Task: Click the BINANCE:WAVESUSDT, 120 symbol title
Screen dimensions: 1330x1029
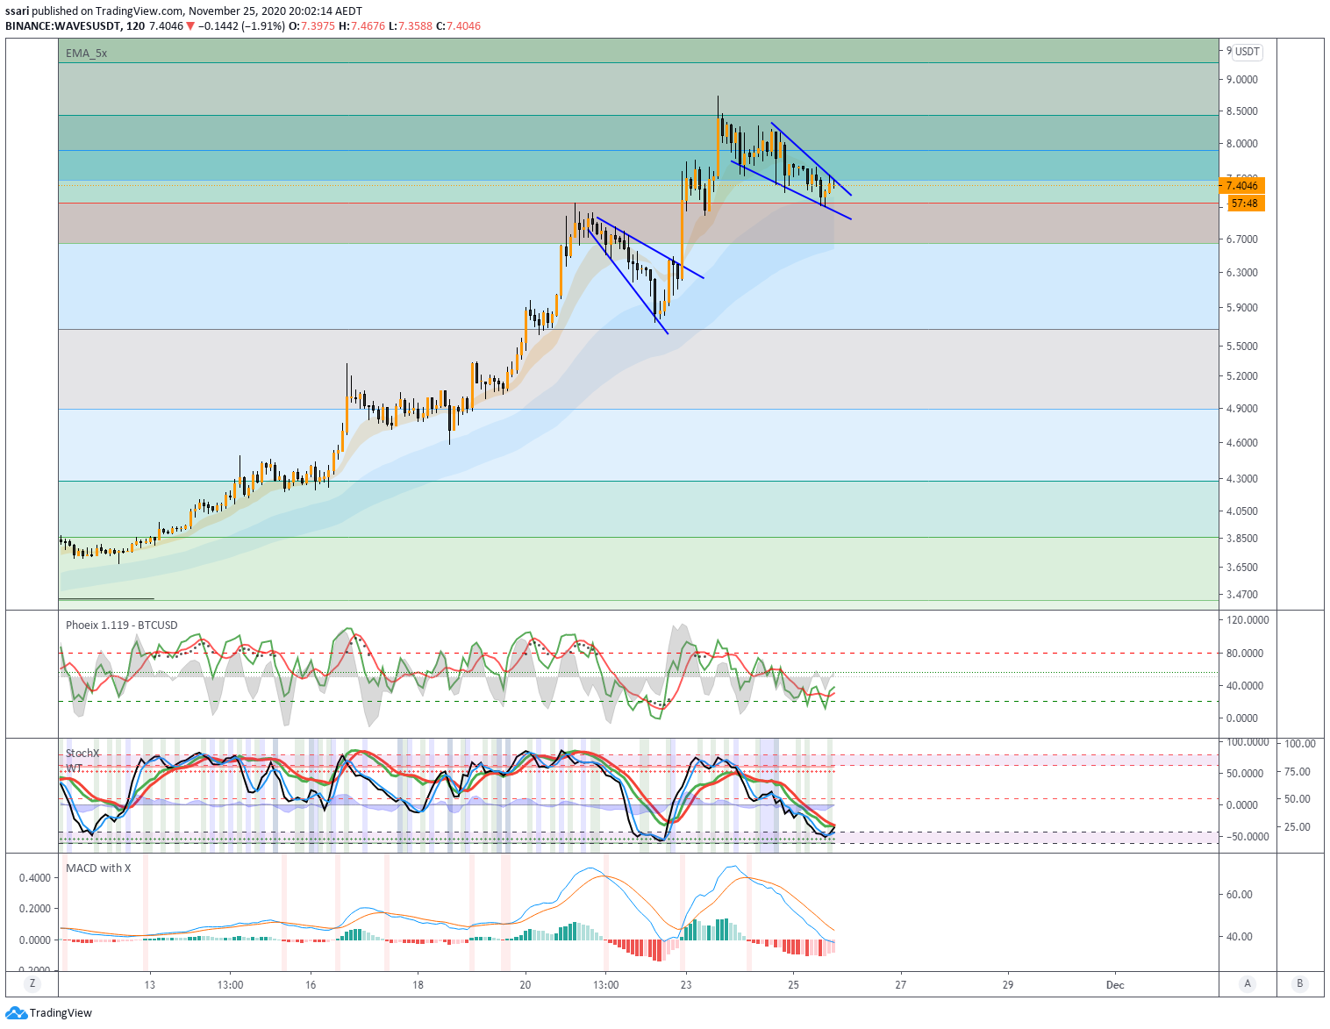Action: pyautogui.click(x=75, y=26)
